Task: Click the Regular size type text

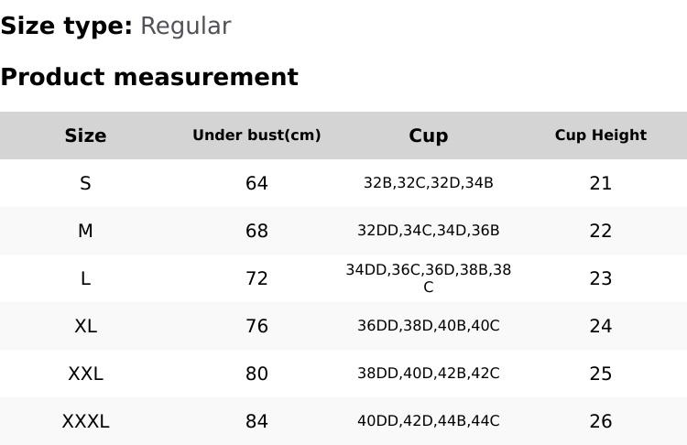Action: click(x=185, y=26)
